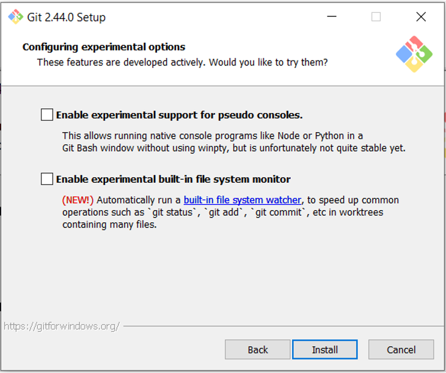Minimize the Git Setup window
The image size is (446, 373).
pyautogui.click(x=332, y=17)
